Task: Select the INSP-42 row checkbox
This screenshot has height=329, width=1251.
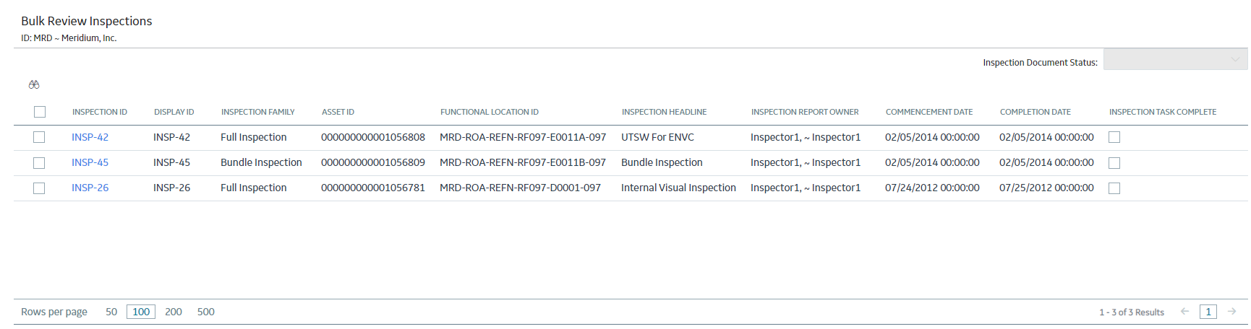Action: coord(39,137)
